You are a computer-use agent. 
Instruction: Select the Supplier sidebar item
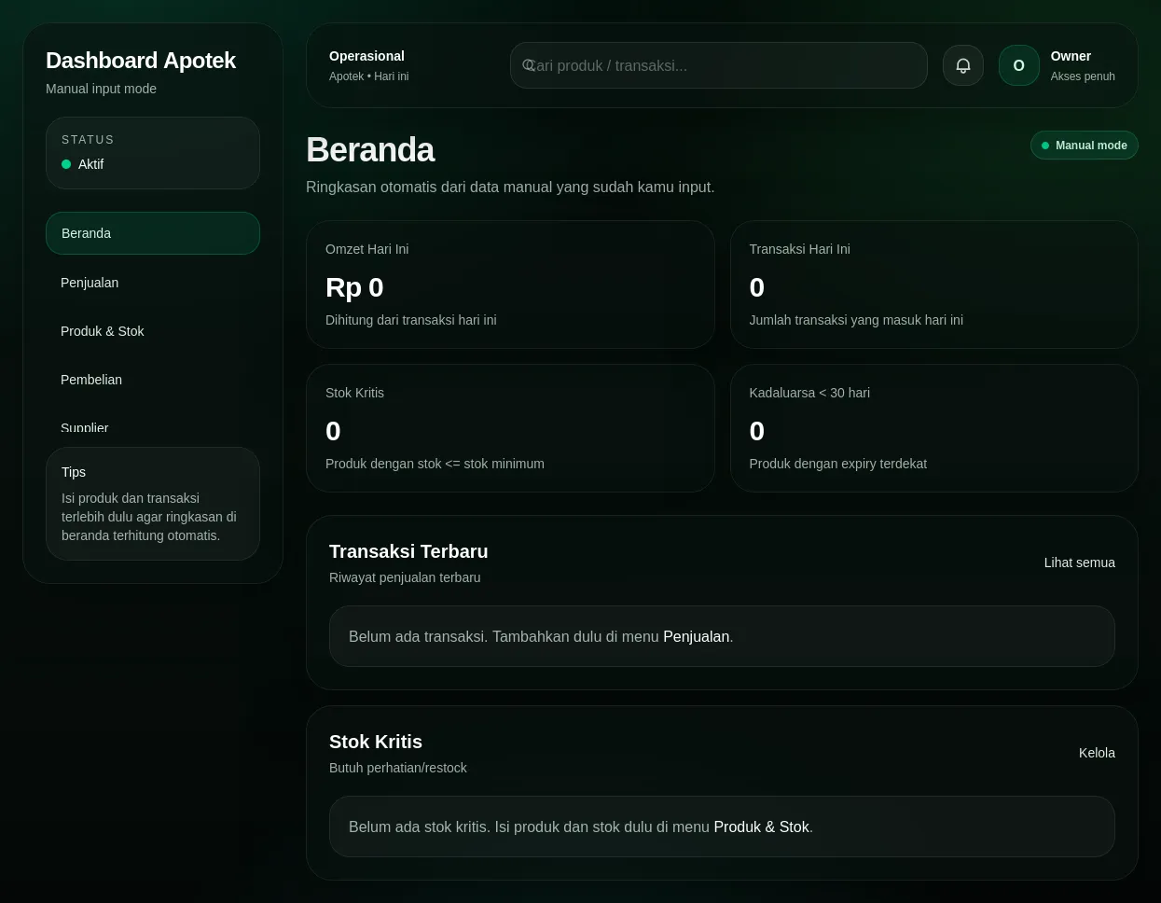click(x=84, y=428)
